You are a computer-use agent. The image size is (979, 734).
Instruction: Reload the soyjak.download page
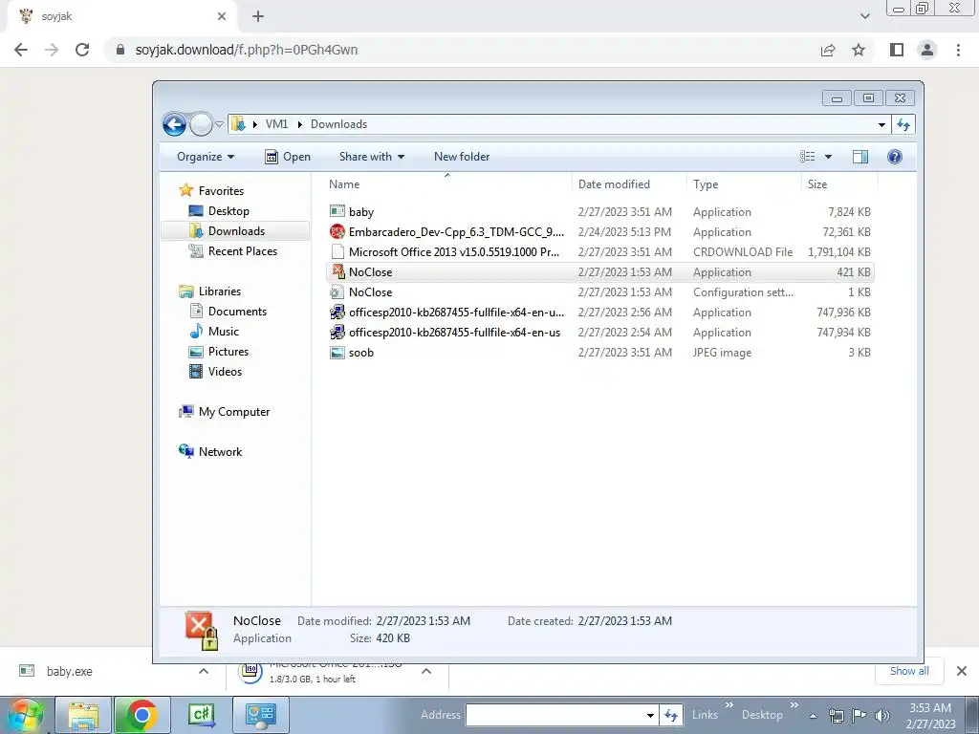tap(82, 50)
